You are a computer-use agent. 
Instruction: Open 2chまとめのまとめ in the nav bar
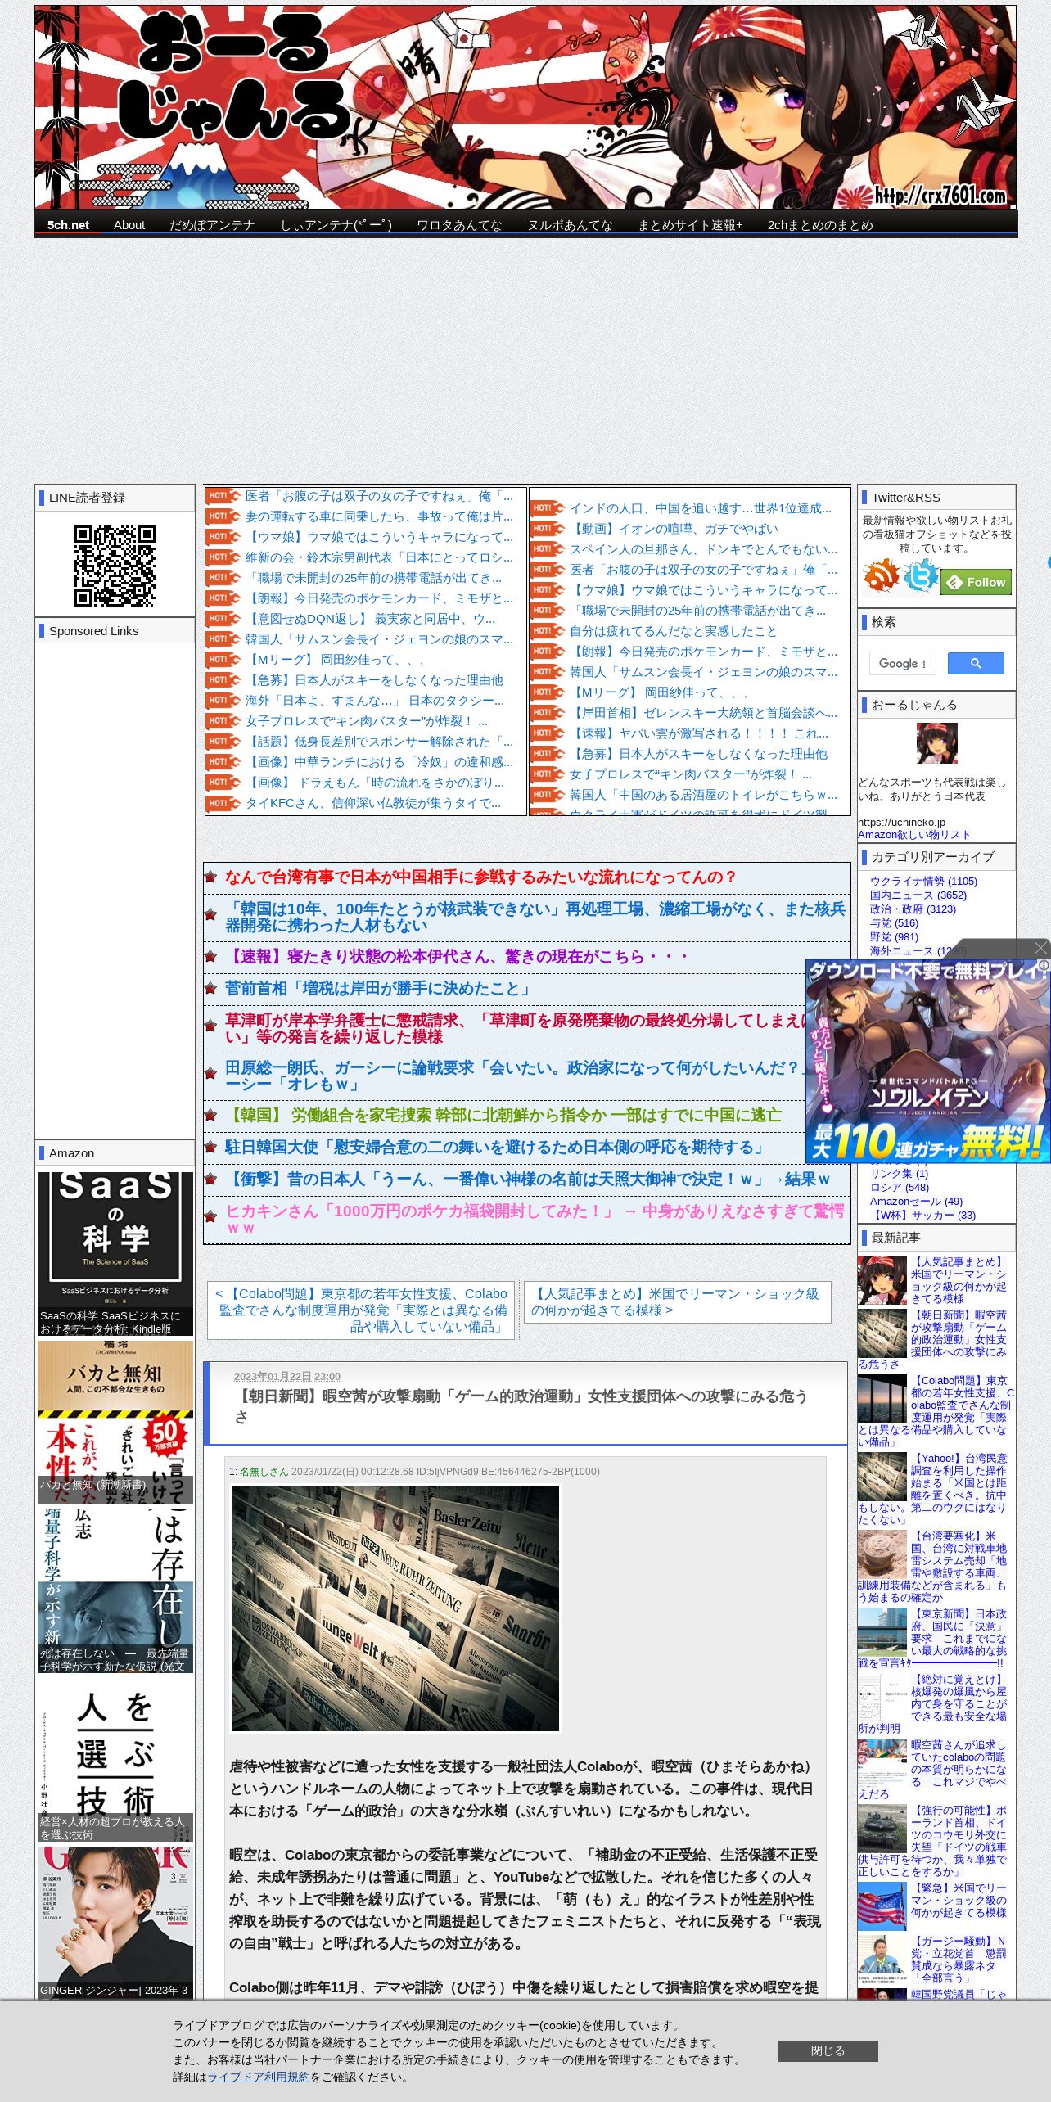tap(820, 225)
